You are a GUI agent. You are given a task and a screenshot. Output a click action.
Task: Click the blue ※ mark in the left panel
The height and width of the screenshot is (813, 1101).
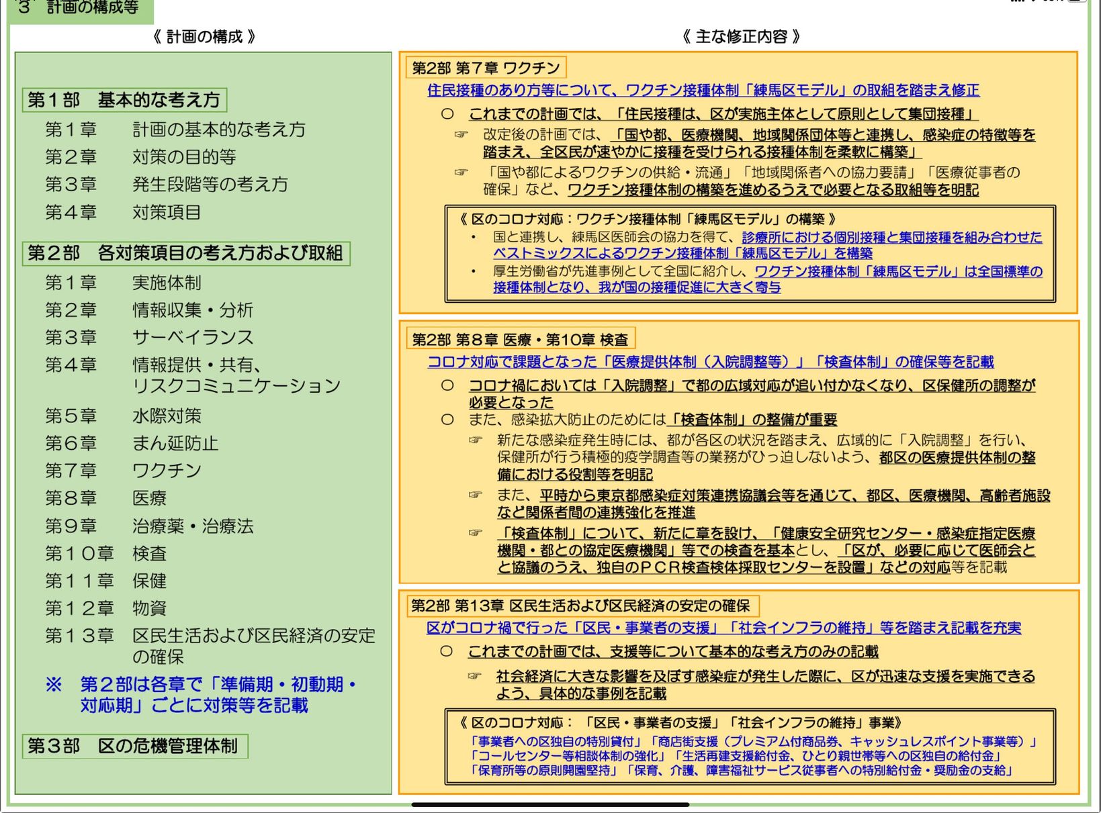tap(54, 685)
